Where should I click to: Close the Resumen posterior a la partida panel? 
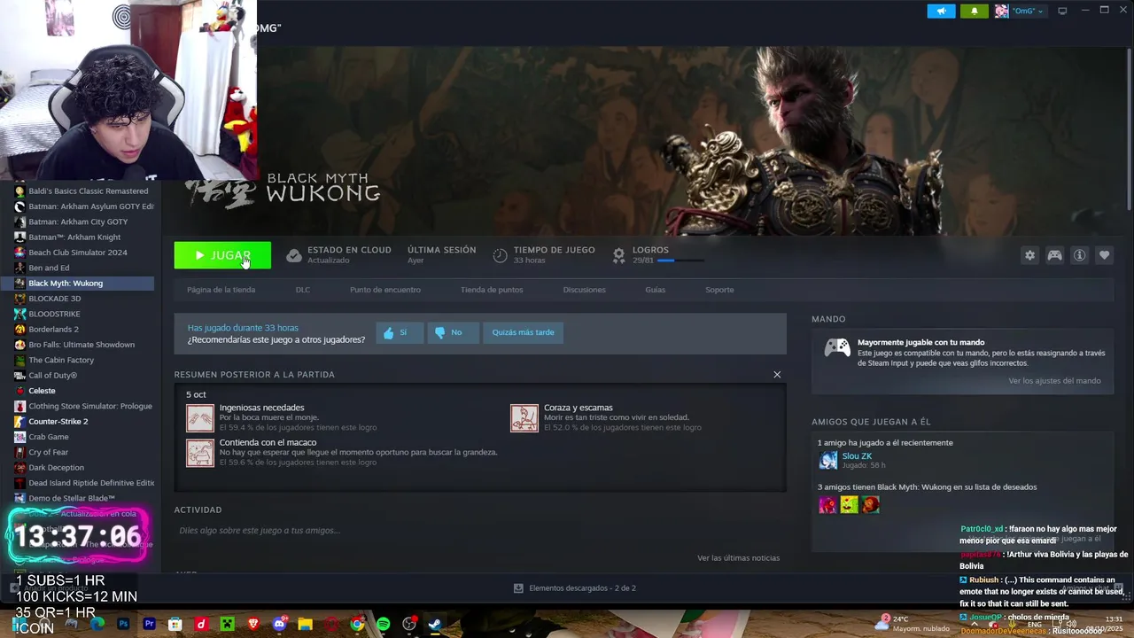click(777, 375)
